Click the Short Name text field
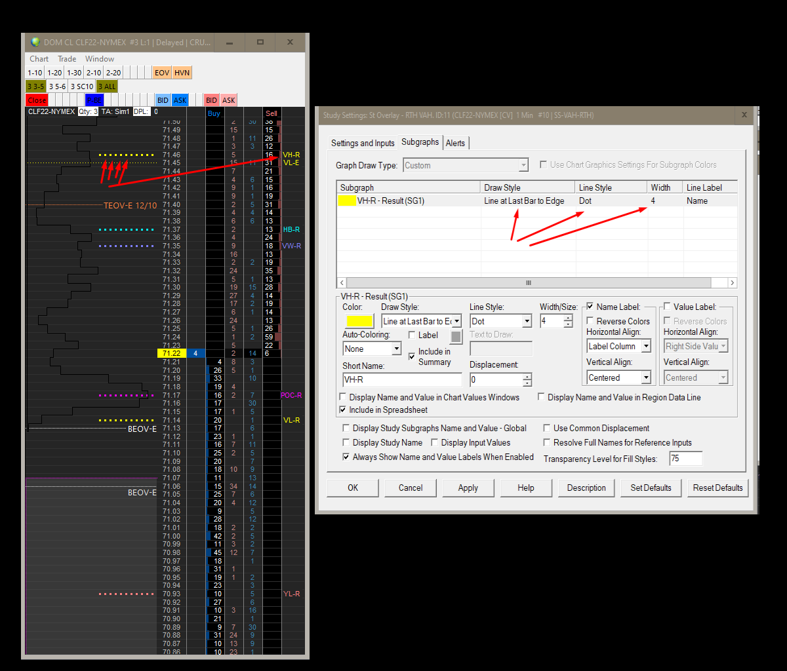 click(x=402, y=379)
